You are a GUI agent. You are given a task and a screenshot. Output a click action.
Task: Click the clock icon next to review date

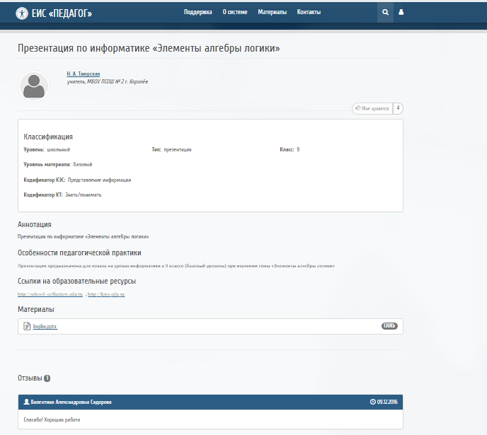[373, 402]
